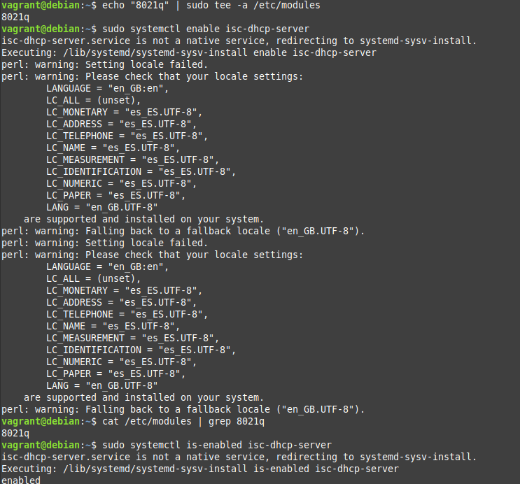Click the second LC_IDENTIFICATION locale line
The height and width of the screenshot is (484, 520).
(141, 350)
